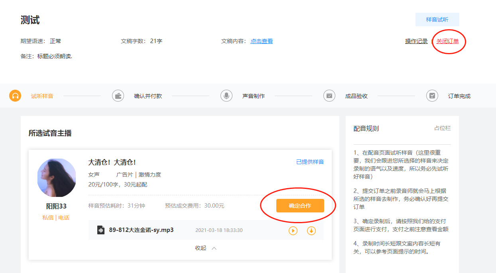Send a 私信 message to 阳阳33
Viewport: 496px width, 273px height.
coord(48,218)
